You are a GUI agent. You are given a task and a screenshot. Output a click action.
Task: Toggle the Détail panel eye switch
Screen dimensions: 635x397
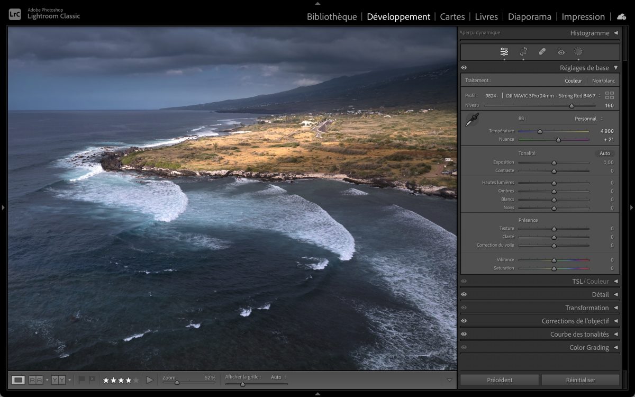(x=464, y=294)
